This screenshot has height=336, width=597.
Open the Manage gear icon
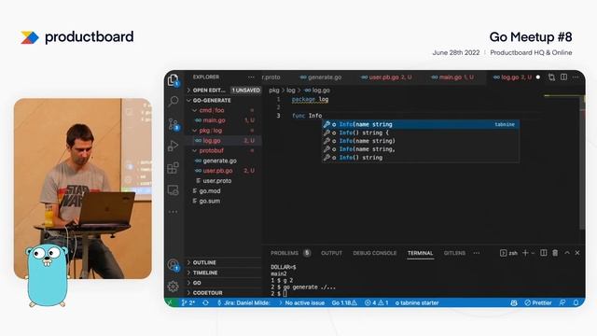point(174,287)
